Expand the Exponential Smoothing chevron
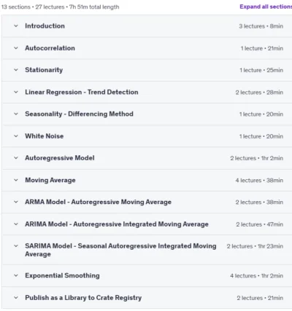292x311 pixels. pos(16,275)
